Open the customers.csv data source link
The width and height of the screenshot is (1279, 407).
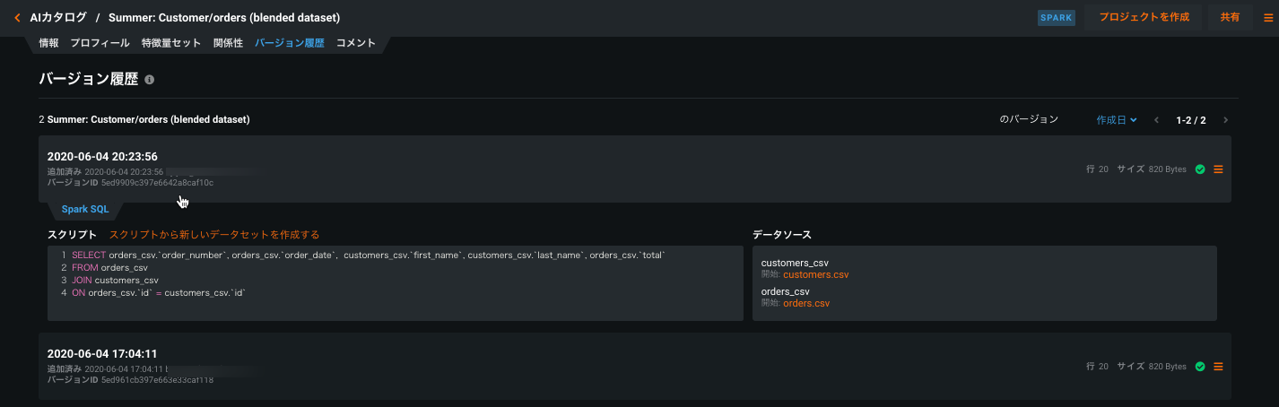pyautogui.click(x=815, y=274)
